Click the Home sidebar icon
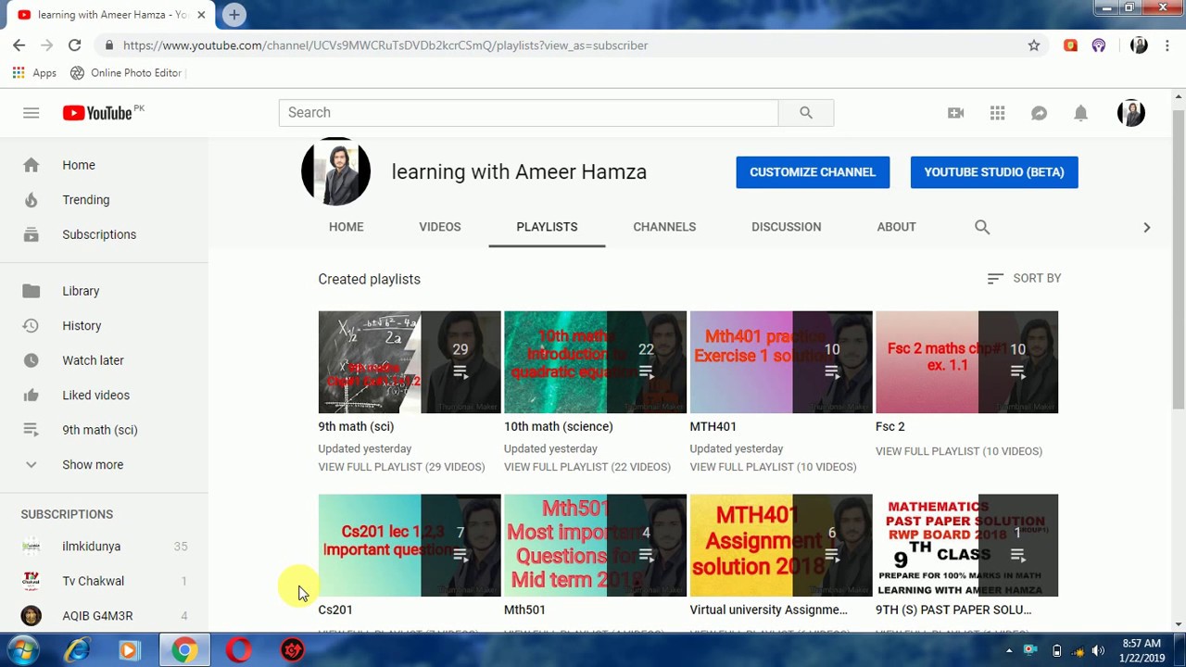1186x667 pixels. click(31, 165)
